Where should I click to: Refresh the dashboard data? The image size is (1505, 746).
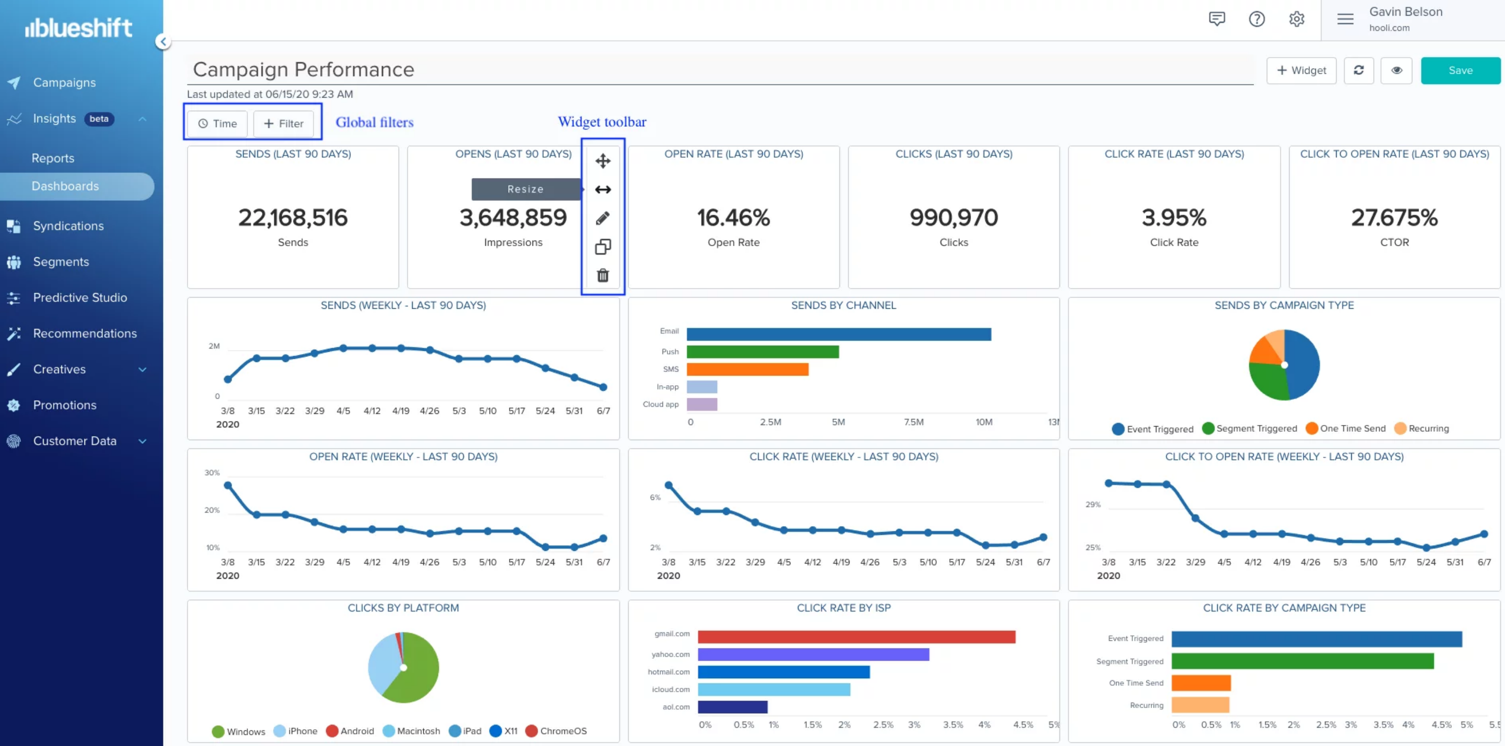[x=1358, y=71]
